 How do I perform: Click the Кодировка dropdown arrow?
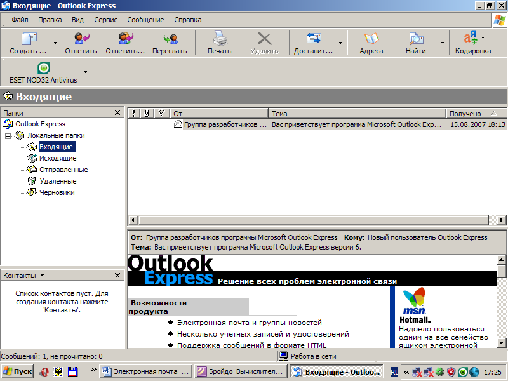(x=483, y=38)
